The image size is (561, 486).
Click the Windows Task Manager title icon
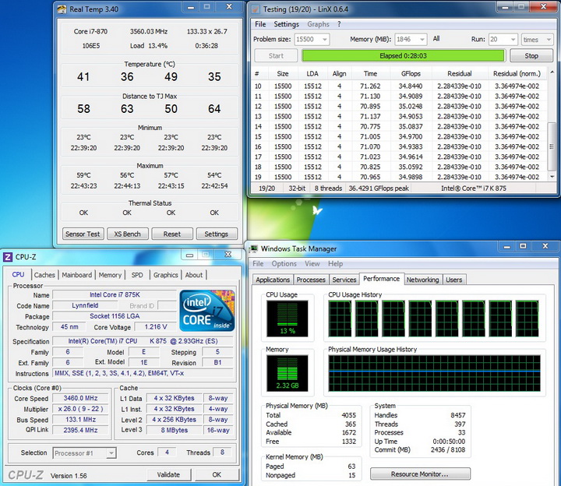(254, 248)
